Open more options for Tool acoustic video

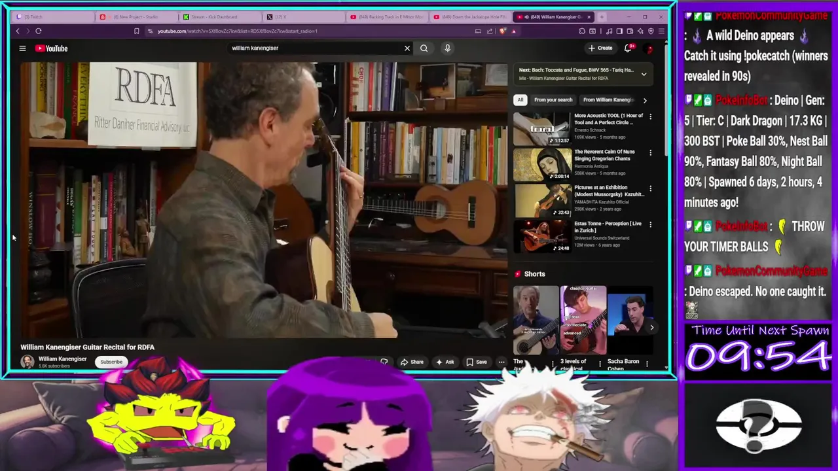650,116
